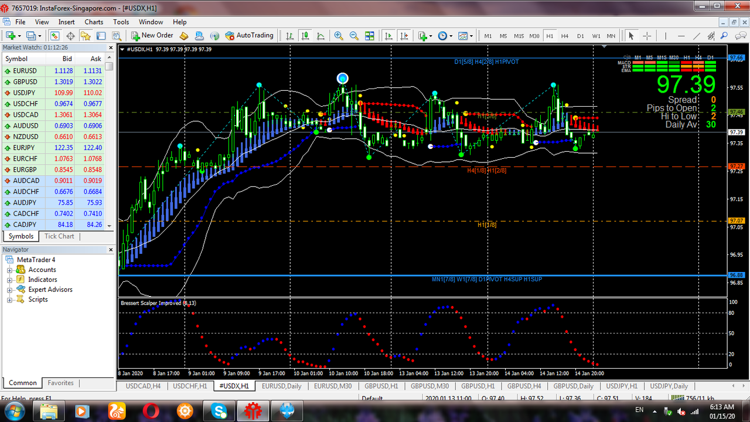This screenshot has width=750, height=422.
Task: Toggle the Terminal window icon
Action: [101, 36]
